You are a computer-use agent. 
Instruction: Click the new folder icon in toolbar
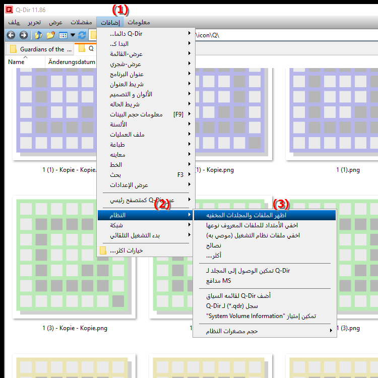pos(50,35)
